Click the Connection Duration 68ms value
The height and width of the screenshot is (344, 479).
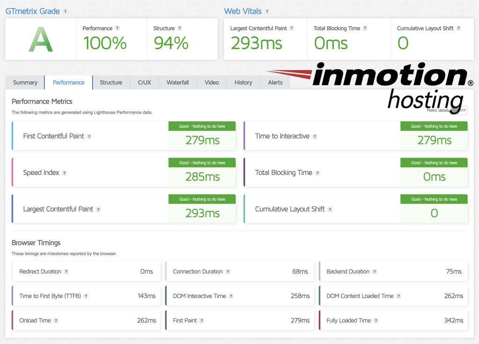[300, 272]
